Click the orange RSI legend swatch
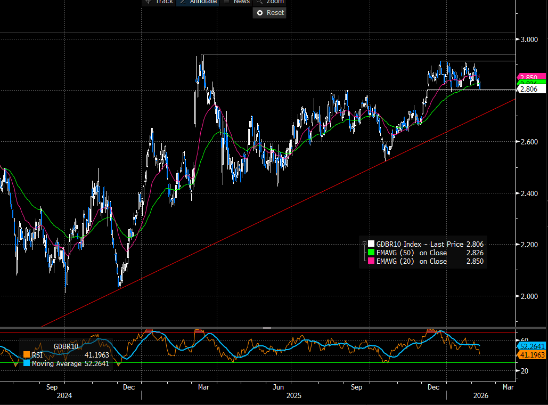548x405 pixels. tap(27, 355)
